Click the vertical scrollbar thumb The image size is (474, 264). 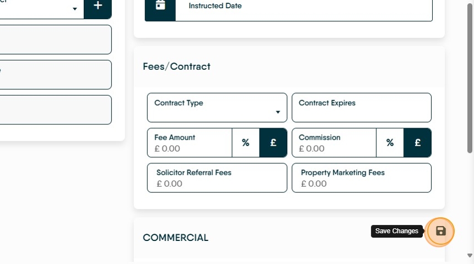point(470,79)
